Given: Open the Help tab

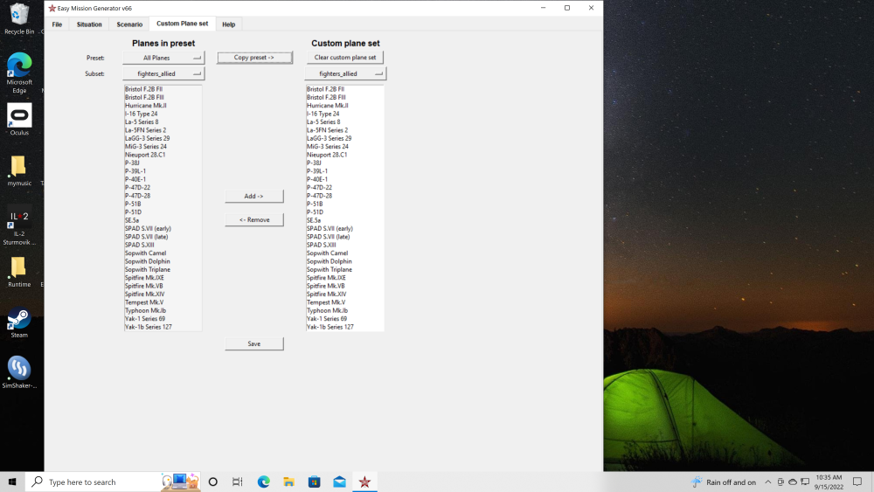Looking at the screenshot, I should [x=228, y=24].
